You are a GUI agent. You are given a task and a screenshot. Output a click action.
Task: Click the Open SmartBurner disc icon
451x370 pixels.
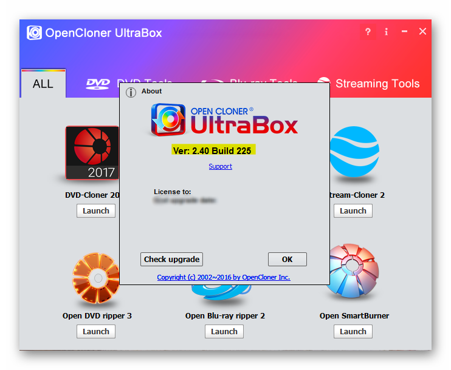(x=353, y=271)
